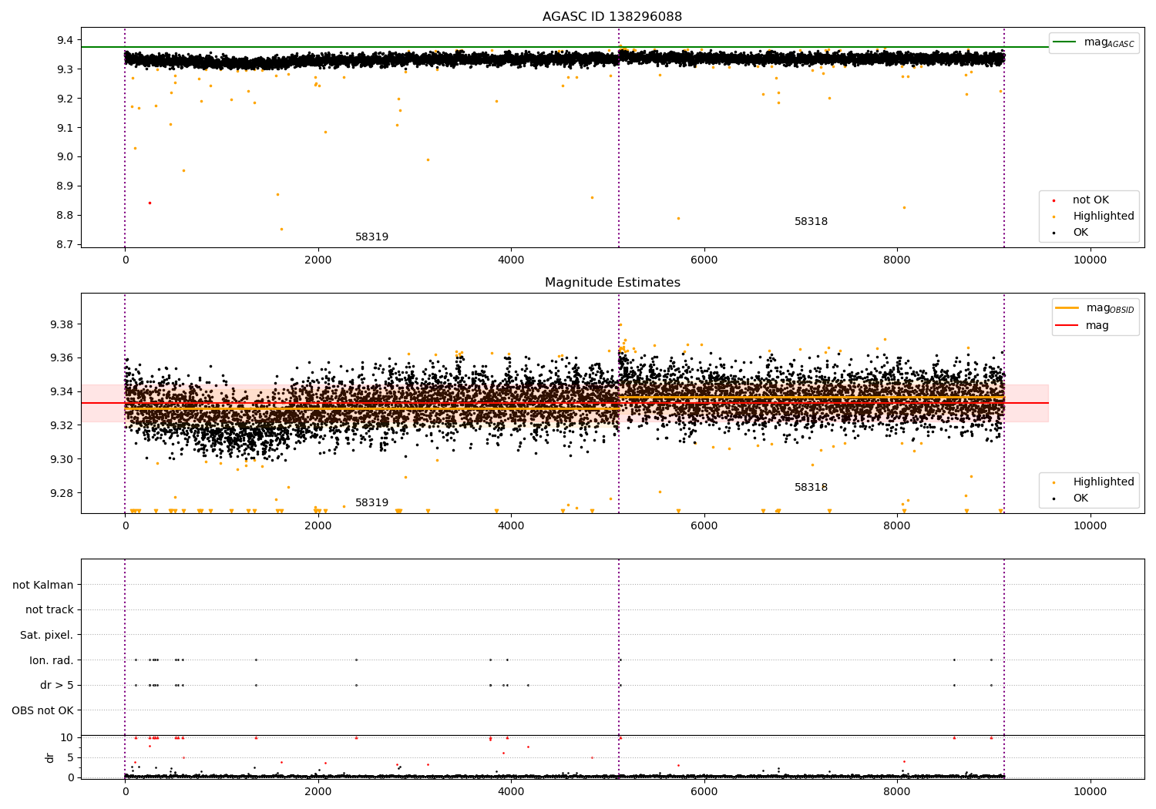
Task: Click the mag OBSID legend label
Action: 1111,308
